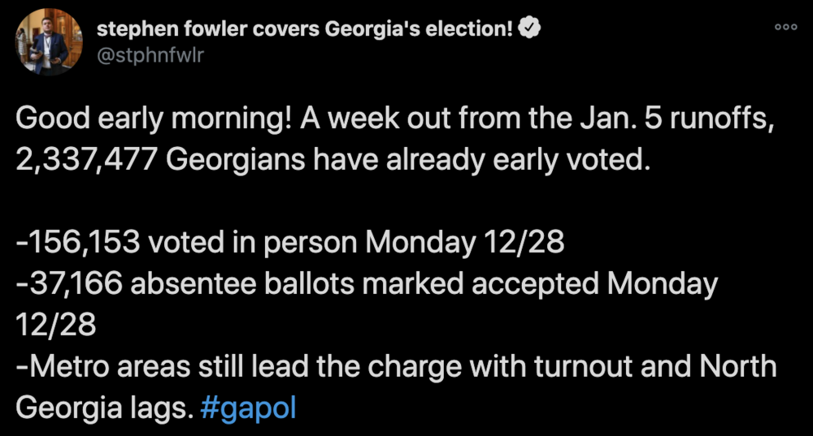Viewport: 813px width, 436px height.
Task: Open the three-dot more options menu
Action: 786,28
